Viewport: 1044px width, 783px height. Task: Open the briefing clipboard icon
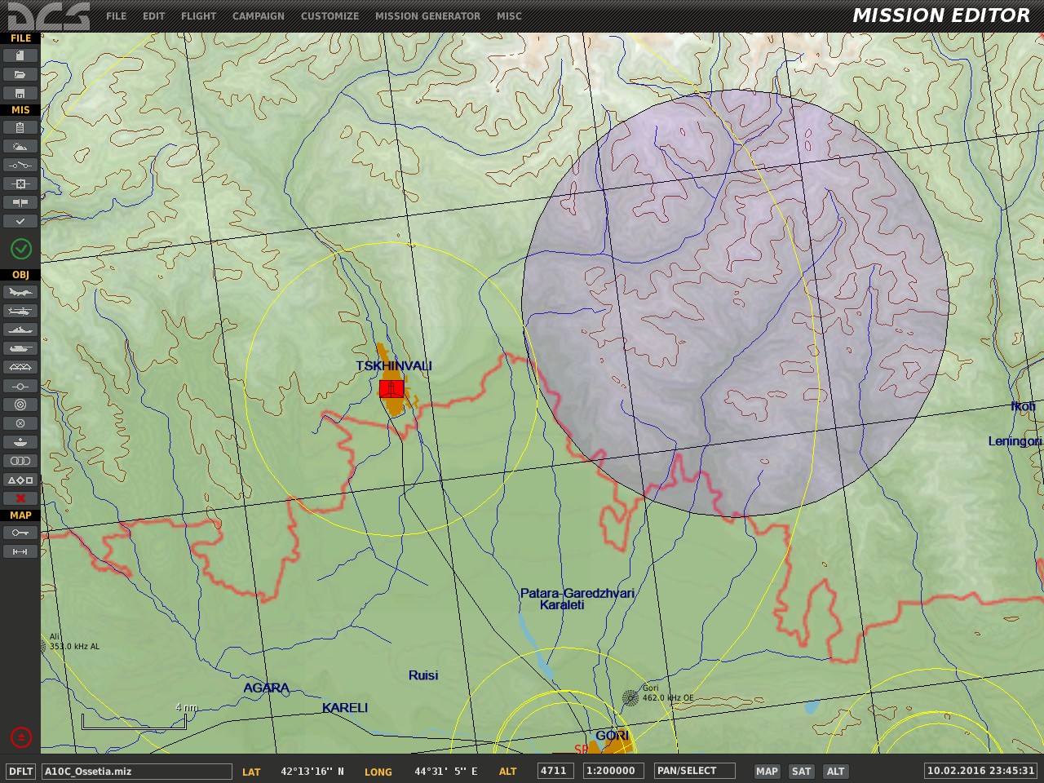click(x=20, y=127)
